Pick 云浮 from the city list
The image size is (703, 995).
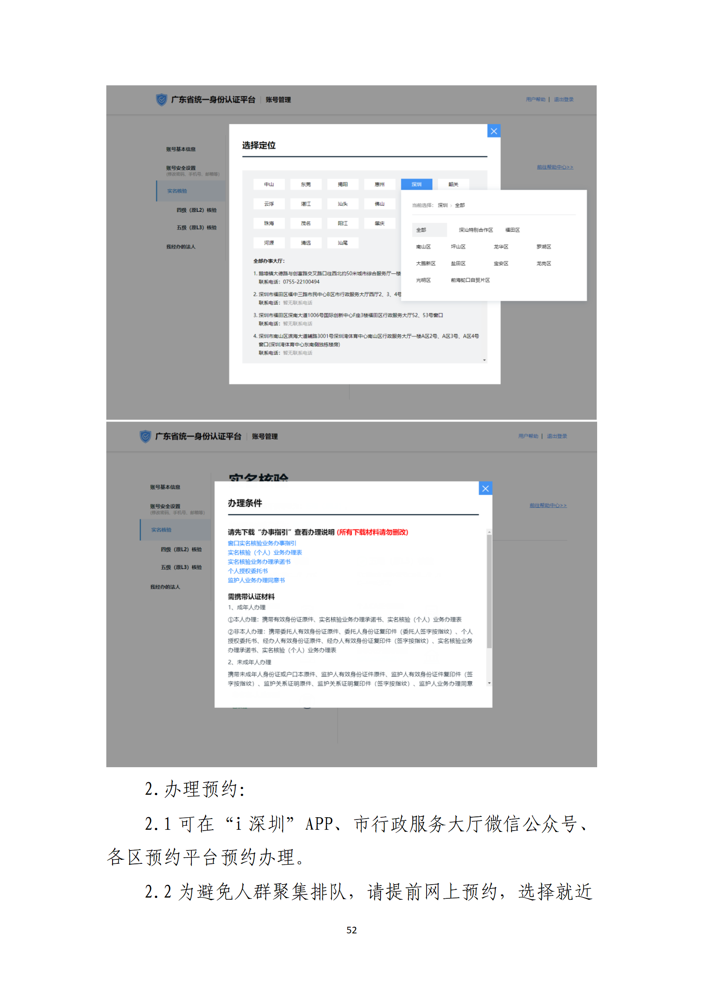pos(269,204)
